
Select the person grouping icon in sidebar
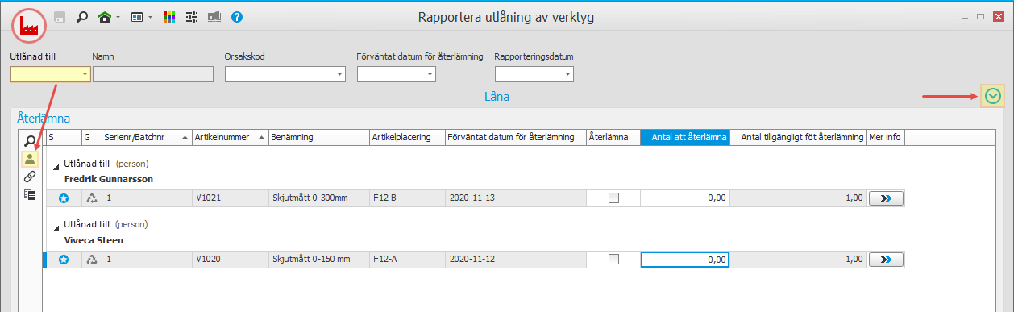30,159
